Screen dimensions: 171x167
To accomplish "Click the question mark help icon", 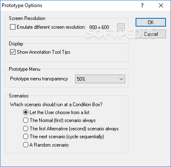I will (142, 5).
